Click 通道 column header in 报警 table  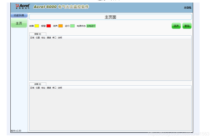click(x=49, y=38)
